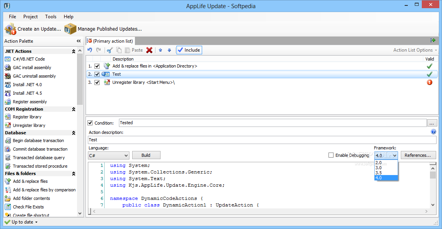Click code editor vertical scrollbar down arrow
This screenshot has height=229, width=442.
coord(433,205)
